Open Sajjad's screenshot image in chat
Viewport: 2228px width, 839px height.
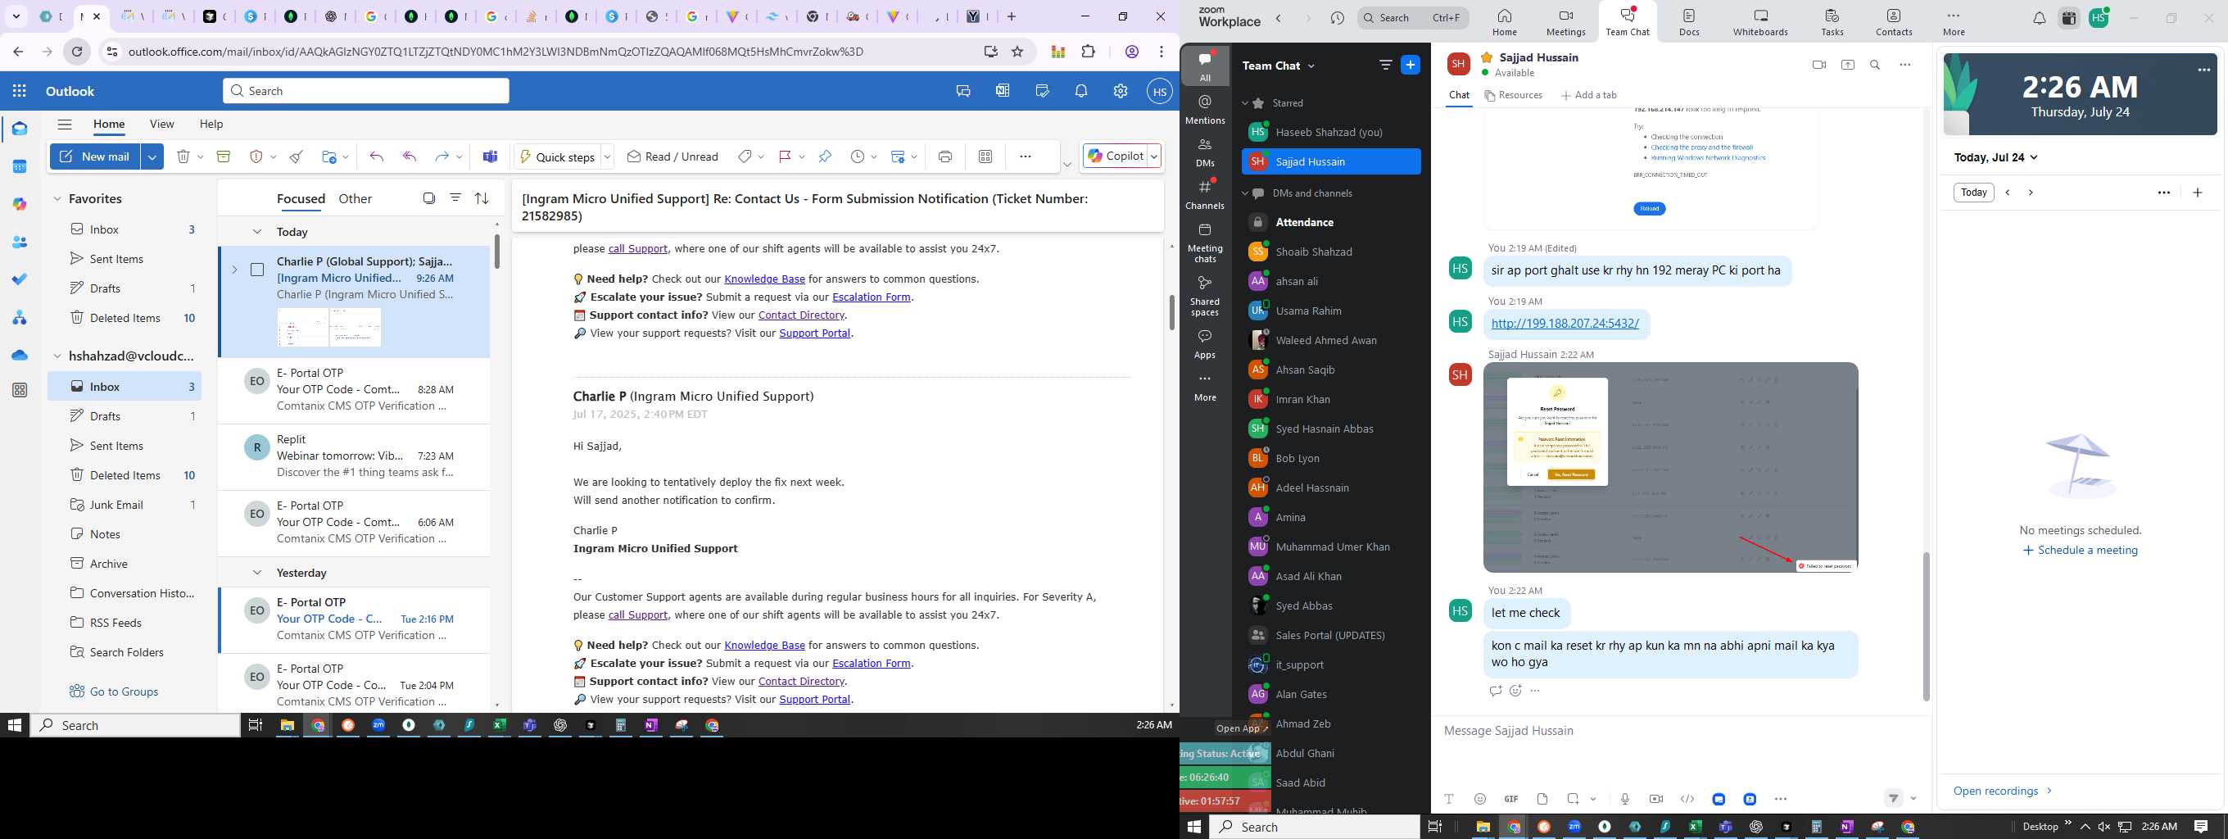click(x=1670, y=467)
